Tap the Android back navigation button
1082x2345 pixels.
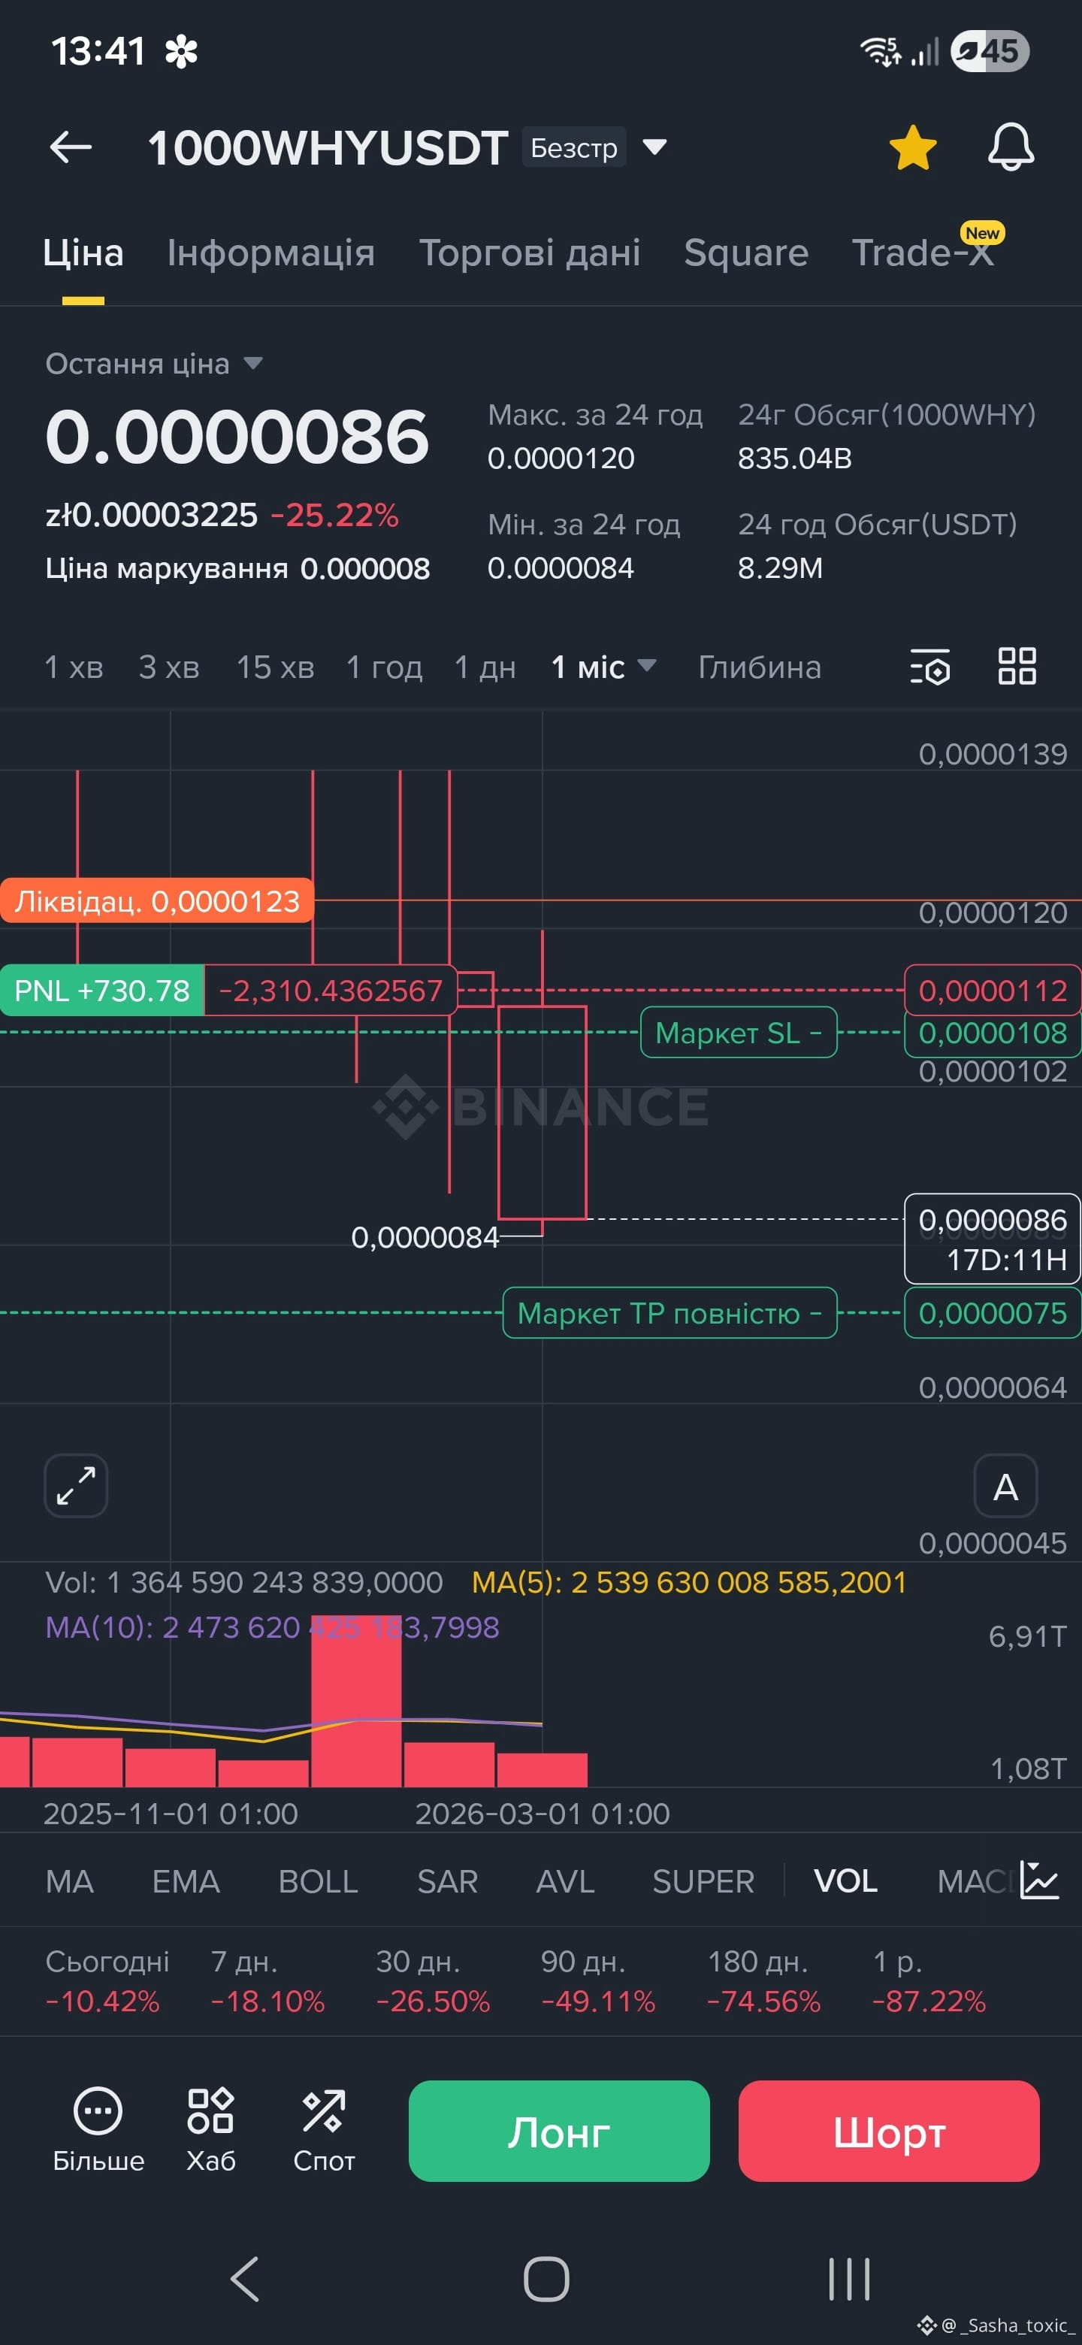(246, 2280)
